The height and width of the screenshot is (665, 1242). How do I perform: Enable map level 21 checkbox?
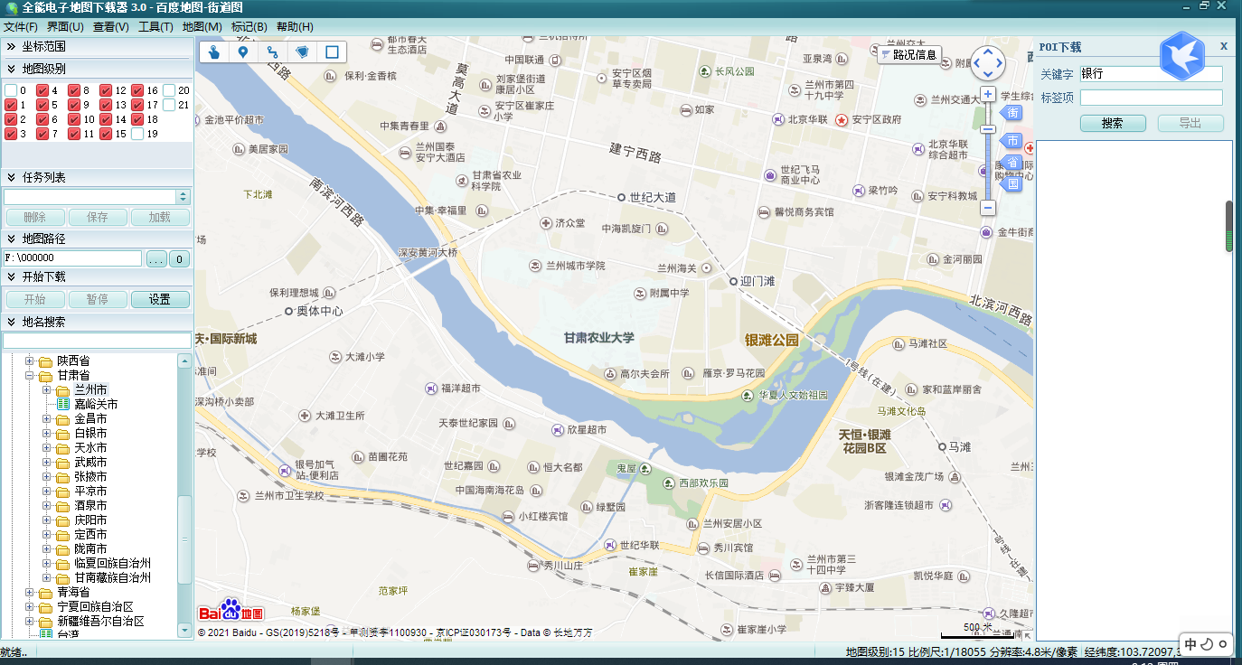(x=169, y=105)
